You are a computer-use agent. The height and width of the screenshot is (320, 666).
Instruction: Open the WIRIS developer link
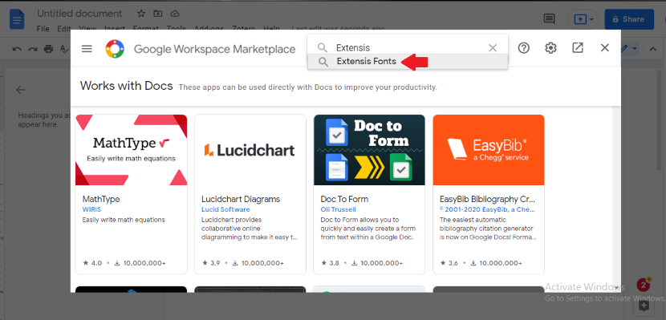(91, 209)
